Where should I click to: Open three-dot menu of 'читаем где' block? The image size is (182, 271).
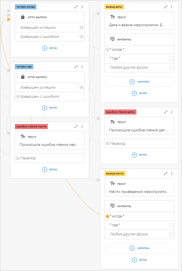(82, 67)
